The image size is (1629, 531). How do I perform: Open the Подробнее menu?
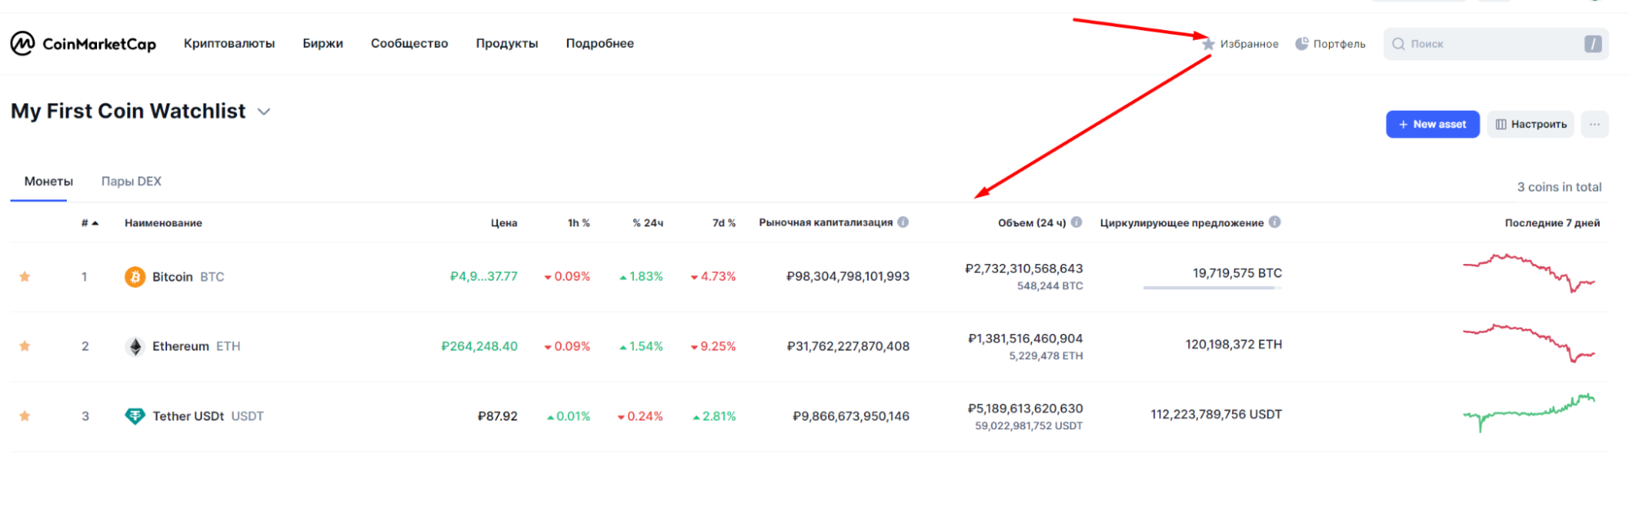click(600, 43)
